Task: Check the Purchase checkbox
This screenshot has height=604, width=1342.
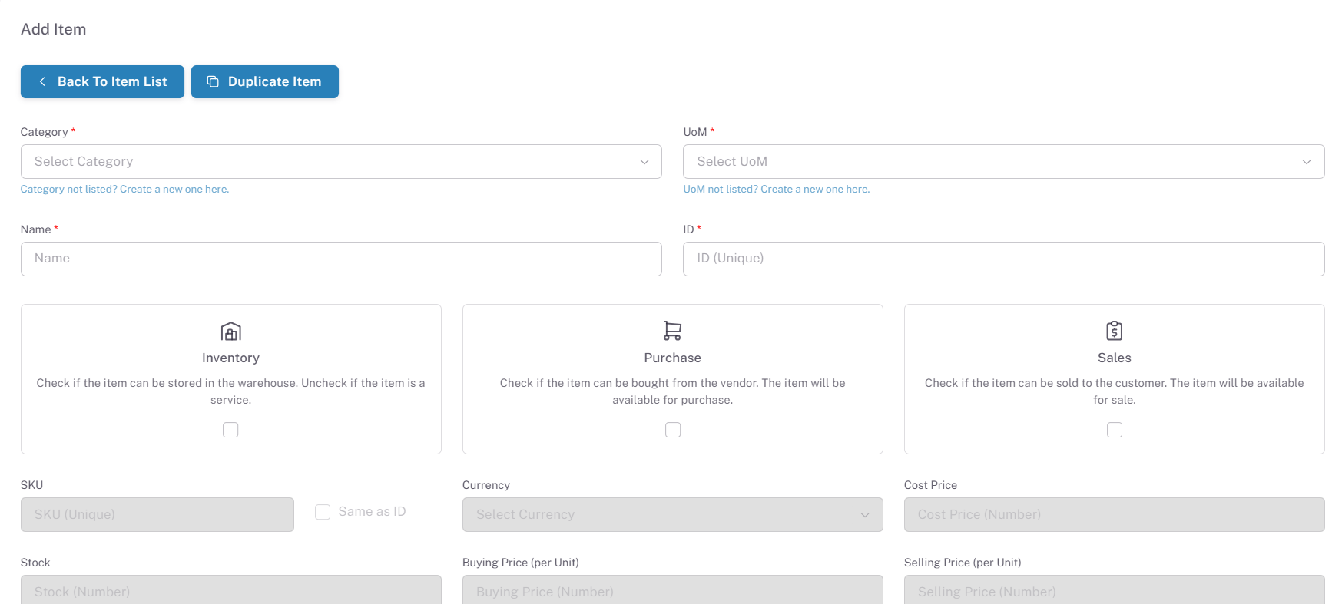Action: pos(672,430)
